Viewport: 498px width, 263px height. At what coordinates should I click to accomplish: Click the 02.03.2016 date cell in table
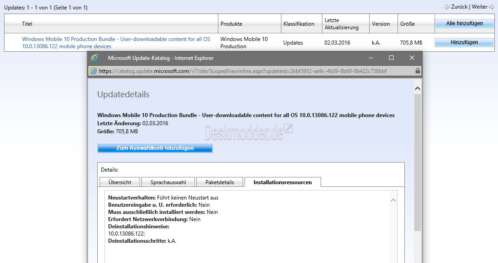[x=337, y=43]
